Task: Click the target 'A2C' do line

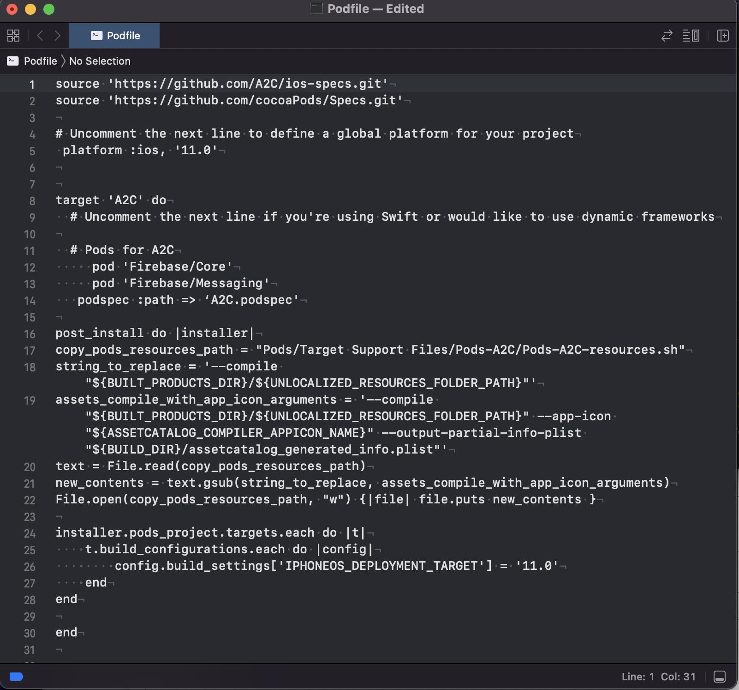Action: [111, 200]
